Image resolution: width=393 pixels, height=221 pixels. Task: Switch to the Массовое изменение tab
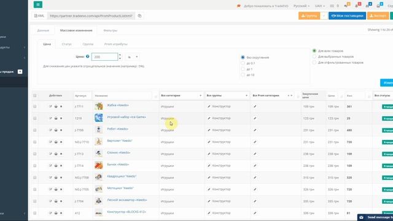click(76, 30)
